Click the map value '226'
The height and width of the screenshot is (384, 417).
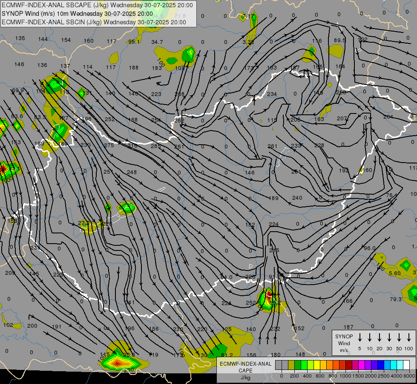[250, 276]
